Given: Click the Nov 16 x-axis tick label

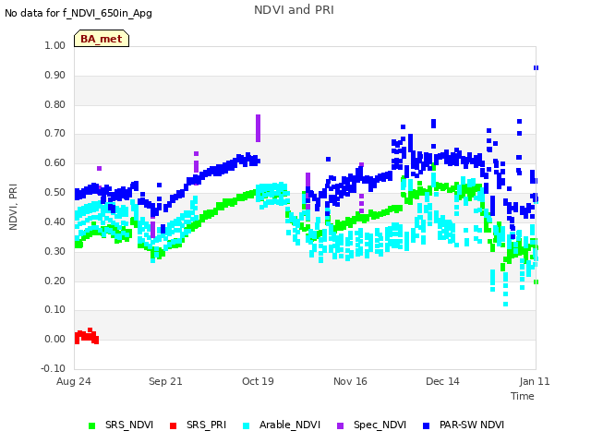Looking at the screenshot, I should 350,381.
